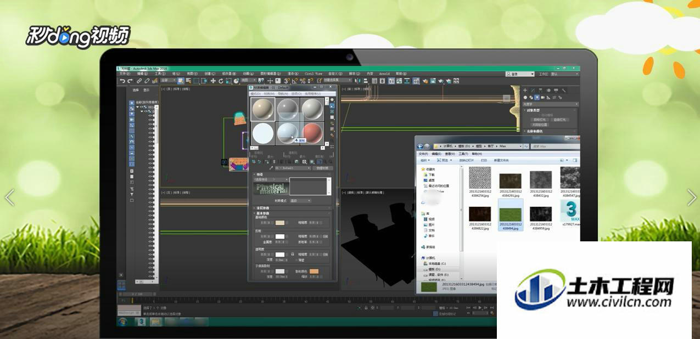
Task: Choose the Select and Scale tool
Action: click(228, 81)
